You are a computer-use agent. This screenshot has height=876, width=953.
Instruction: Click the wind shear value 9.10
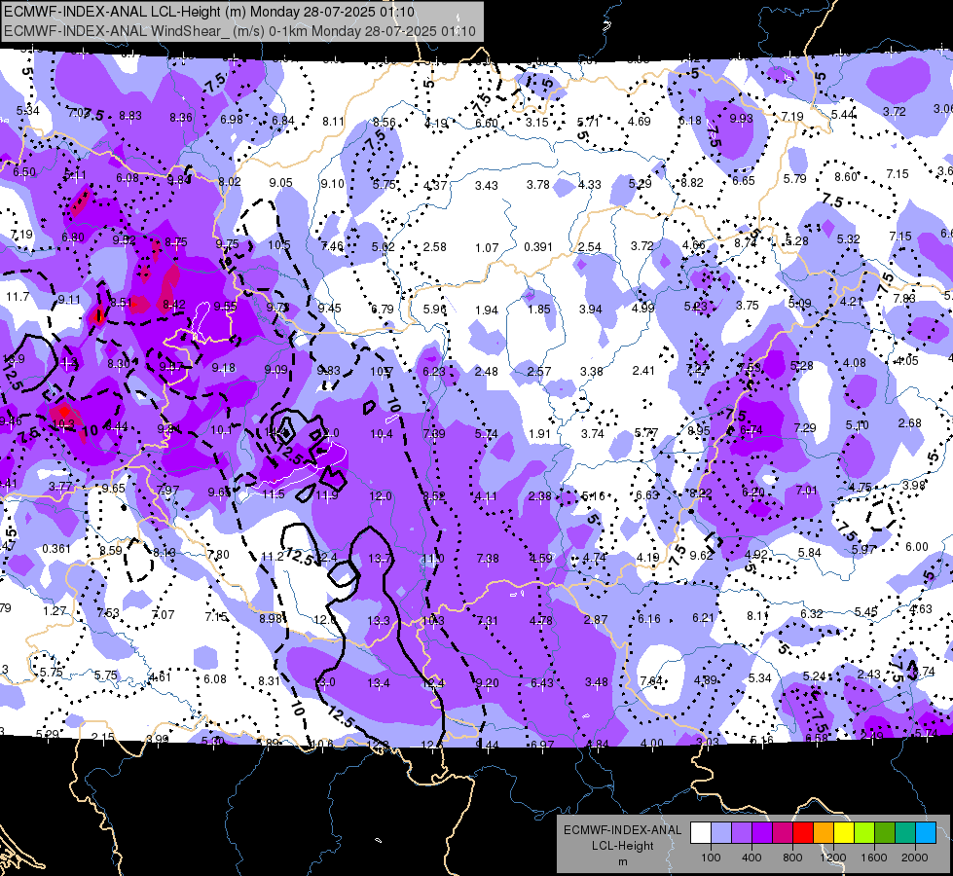pyautogui.click(x=333, y=184)
